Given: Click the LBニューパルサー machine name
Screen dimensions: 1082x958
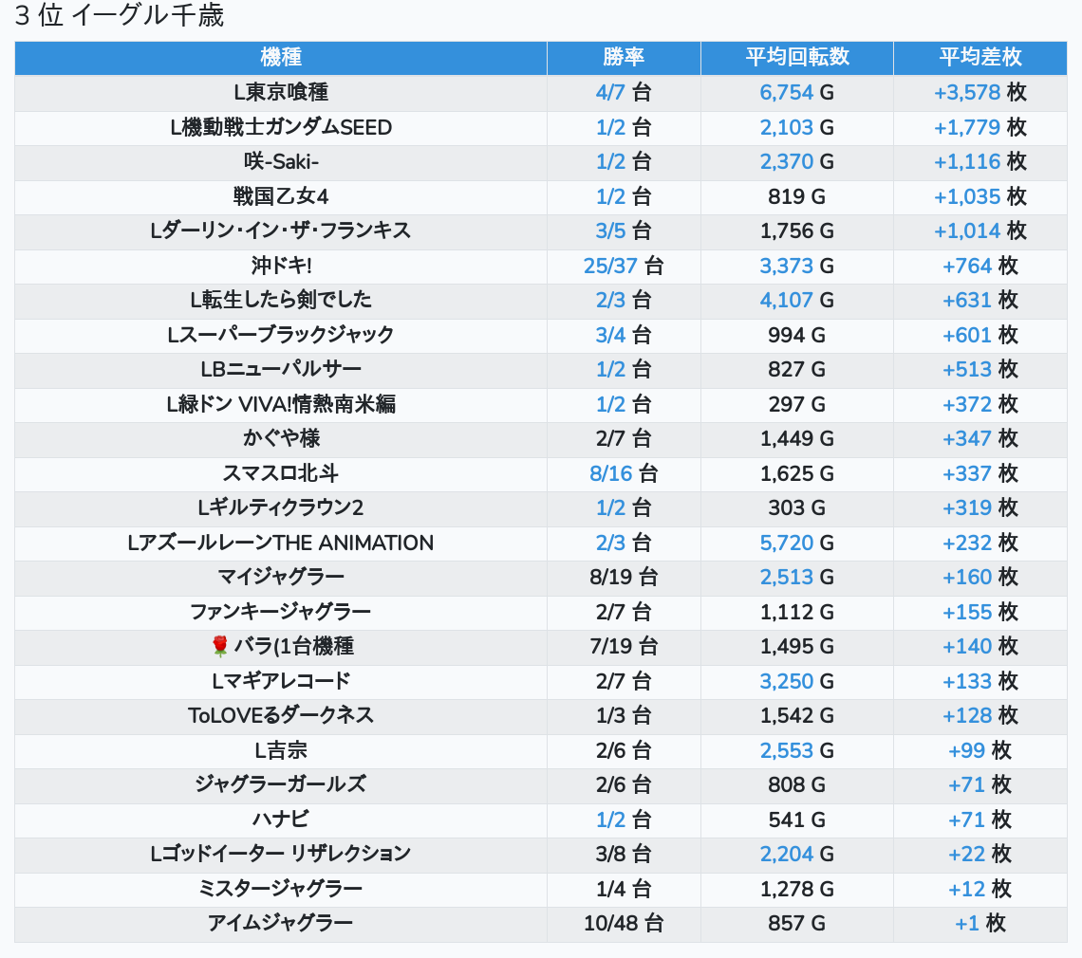Looking at the screenshot, I should (x=281, y=370).
